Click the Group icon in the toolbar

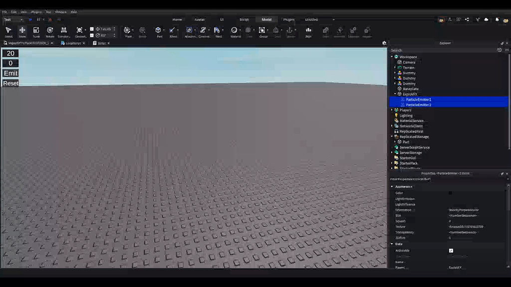pos(261,30)
